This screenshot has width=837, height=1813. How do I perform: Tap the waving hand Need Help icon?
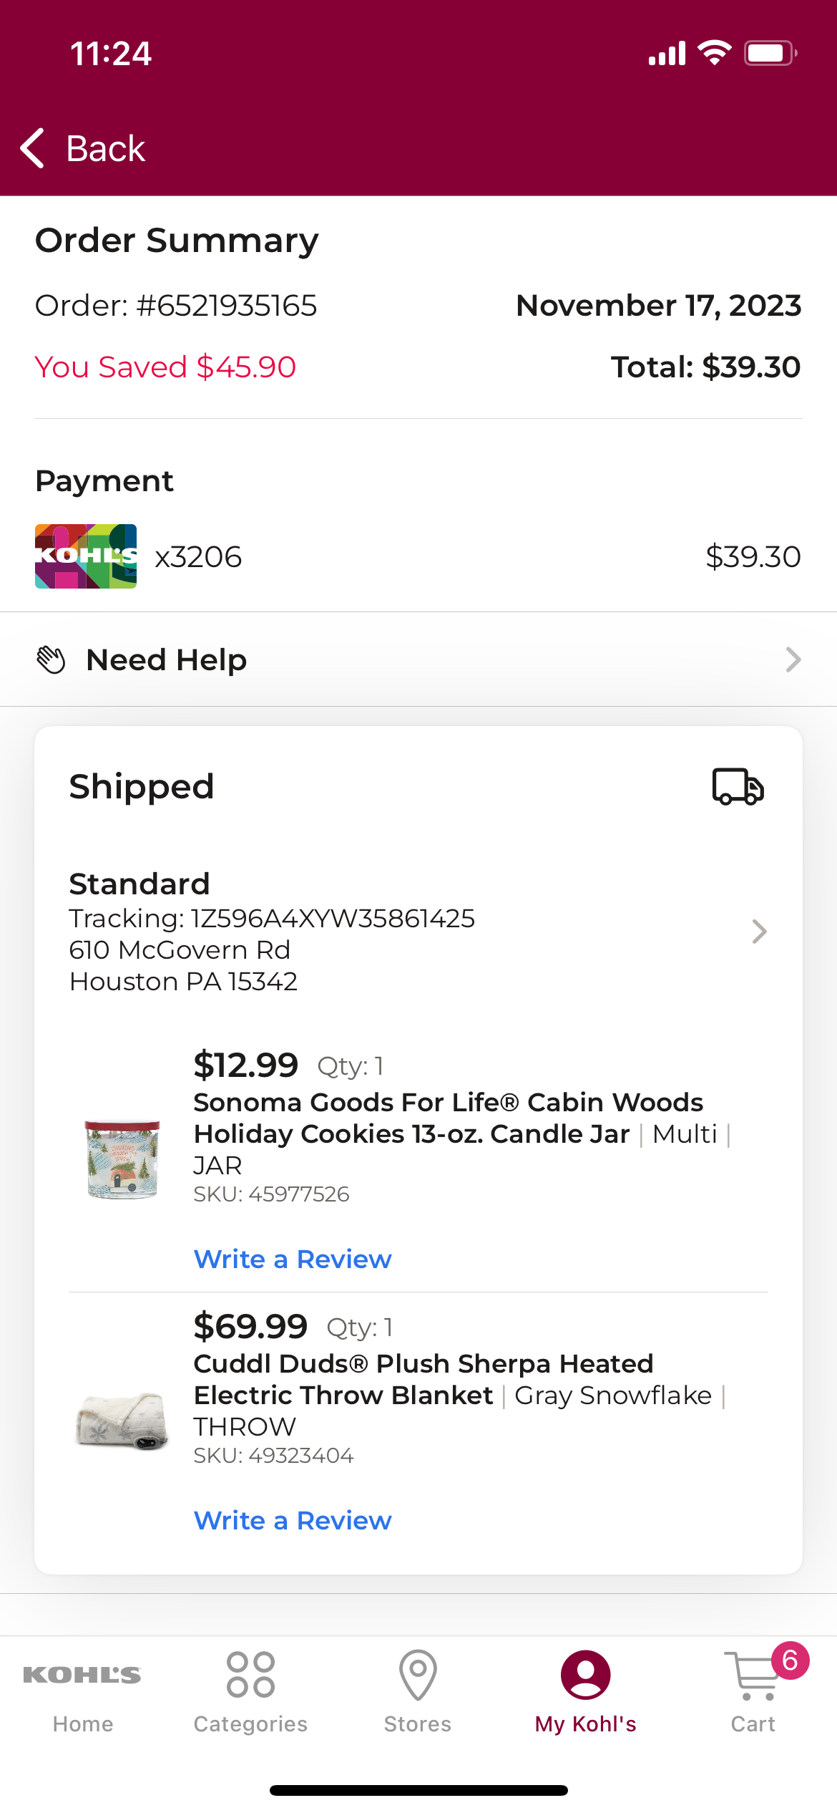[x=51, y=659]
